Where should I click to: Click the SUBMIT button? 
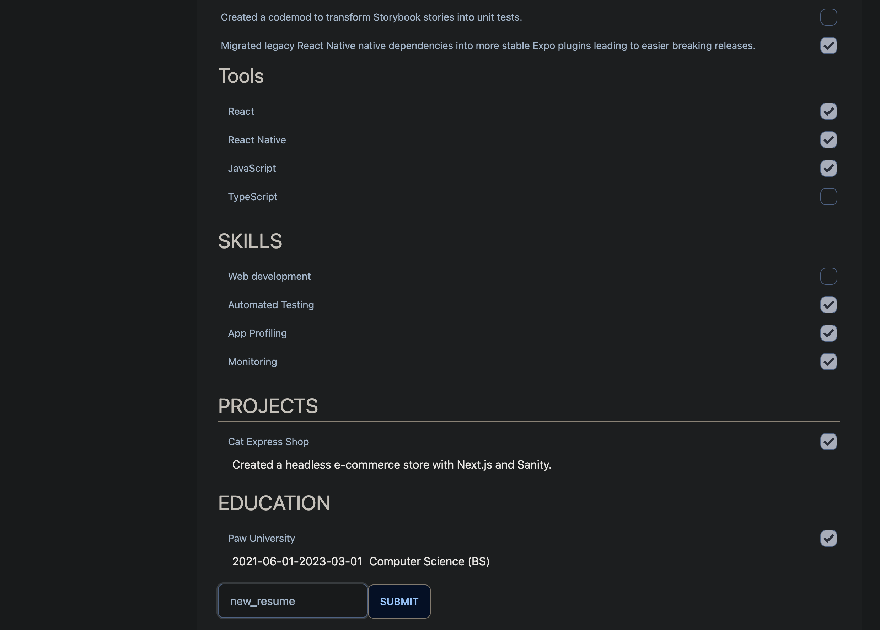[x=399, y=601]
